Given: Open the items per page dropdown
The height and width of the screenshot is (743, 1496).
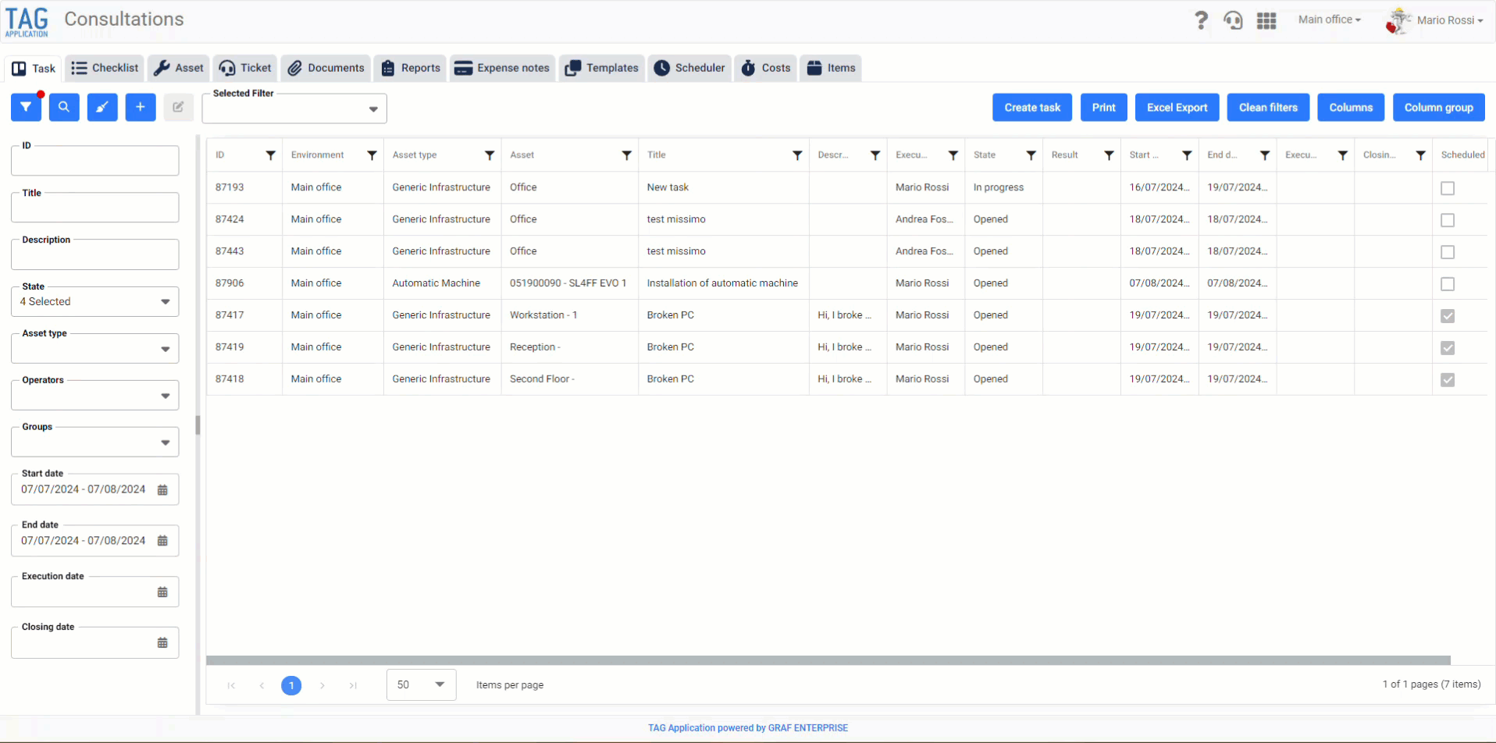Looking at the screenshot, I should point(421,684).
